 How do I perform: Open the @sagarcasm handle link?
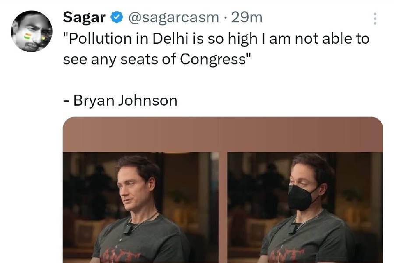click(x=172, y=18)
